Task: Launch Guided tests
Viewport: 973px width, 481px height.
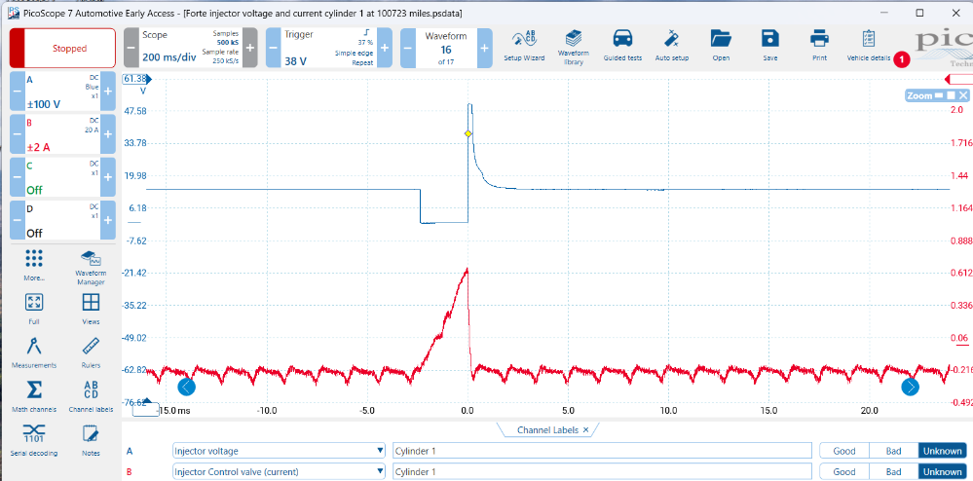Action: tap(622, 47)
